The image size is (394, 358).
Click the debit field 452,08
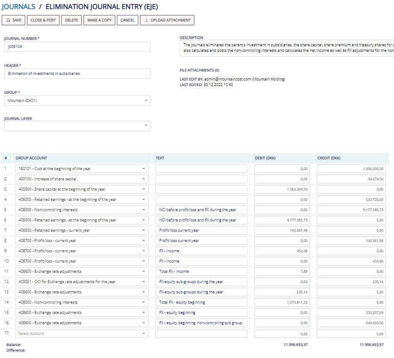282,251
